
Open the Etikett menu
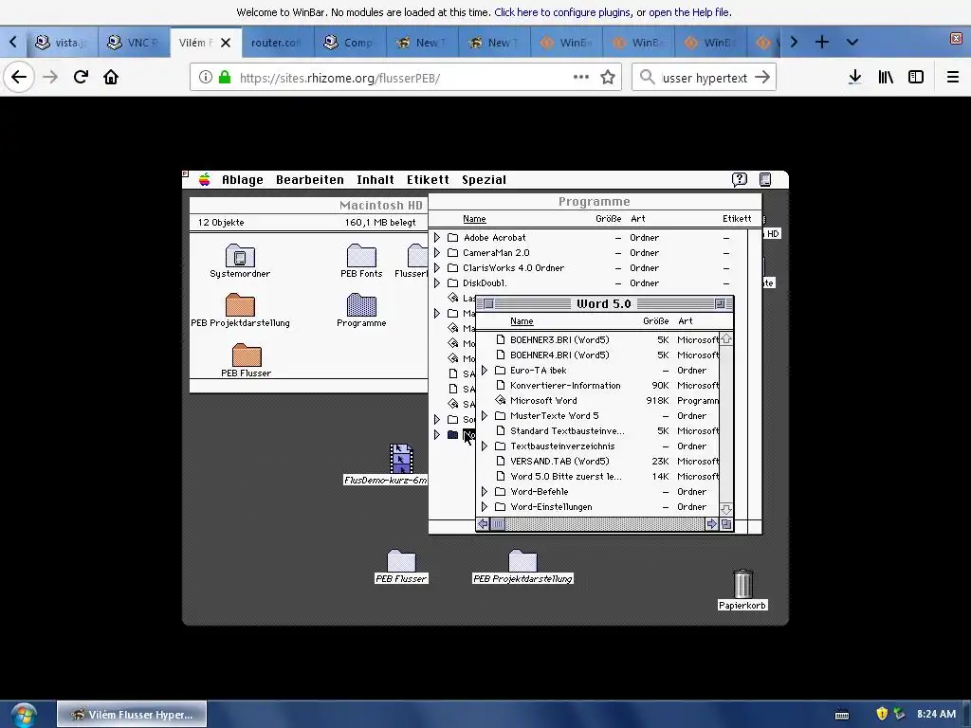(x=428, y=179)
